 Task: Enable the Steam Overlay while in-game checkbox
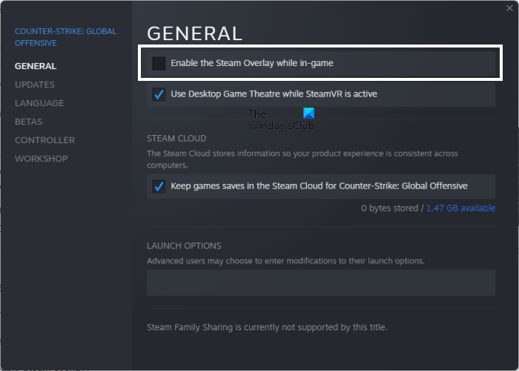[159, 63]
